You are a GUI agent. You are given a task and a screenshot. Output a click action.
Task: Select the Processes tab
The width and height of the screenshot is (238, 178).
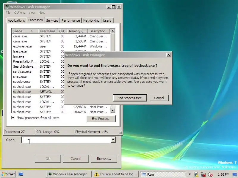35,20
